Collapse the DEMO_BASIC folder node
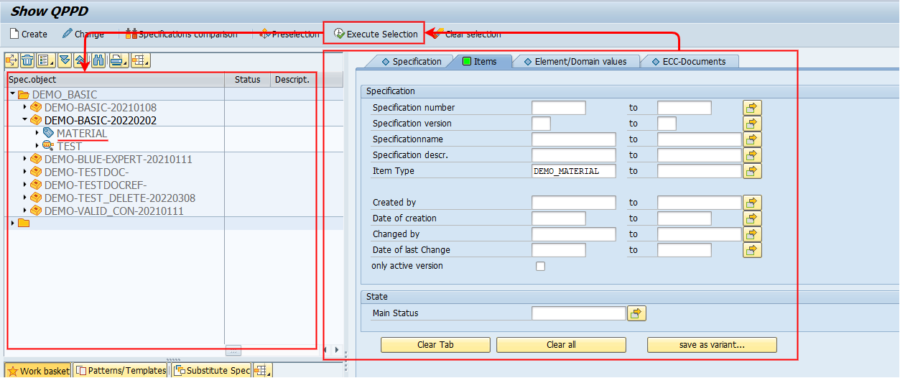900x378 pixels. pyautogui.click(x=12, y=94)
